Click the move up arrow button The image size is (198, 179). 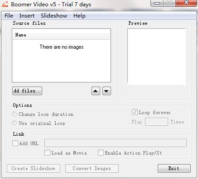[x=96, y=91]
